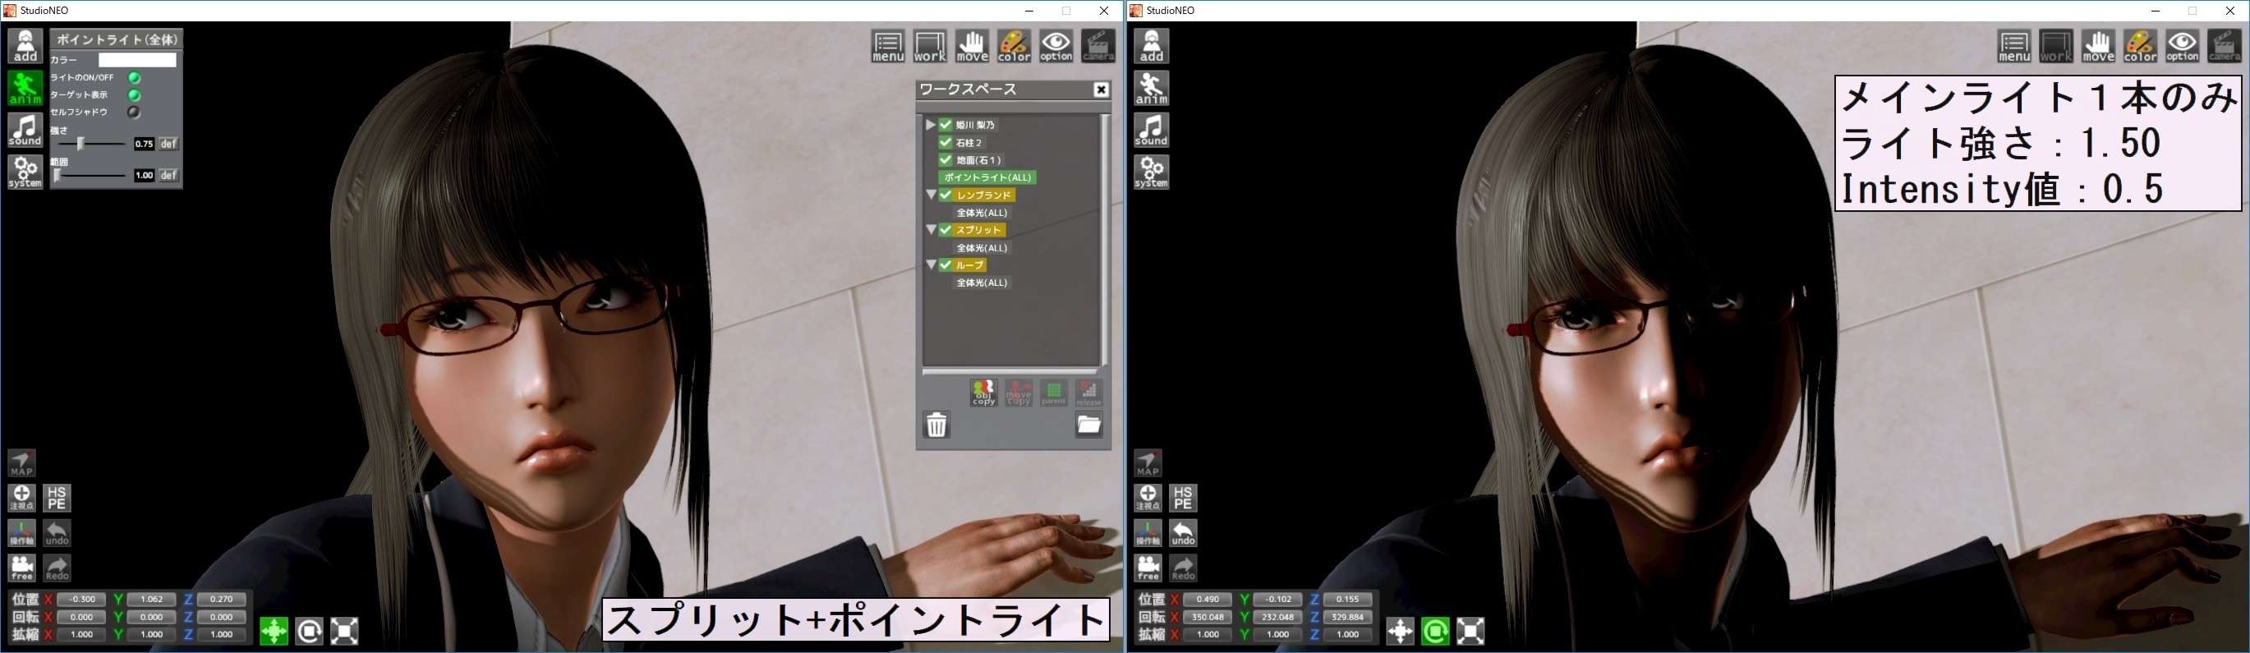The height and width of the screenshot is (653, 2250).
Task: Uncheck the スプリット folder checkbox
Action: pyautogui.click(x=945, y=230)
